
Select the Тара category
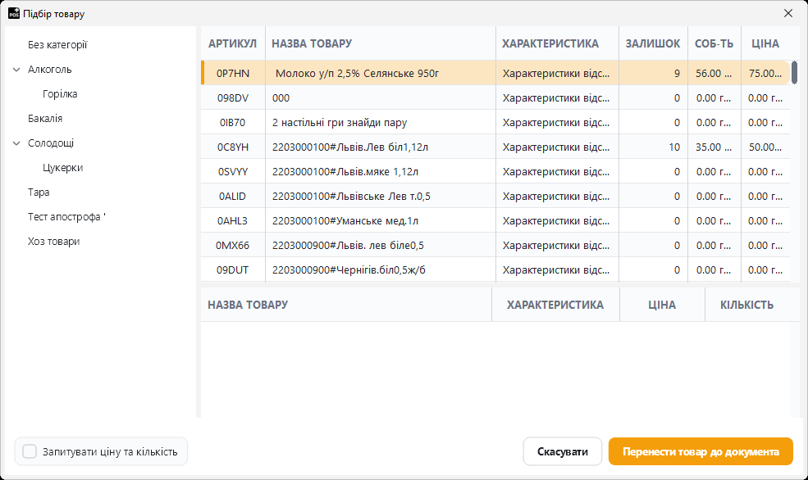[x=39, y=192]
